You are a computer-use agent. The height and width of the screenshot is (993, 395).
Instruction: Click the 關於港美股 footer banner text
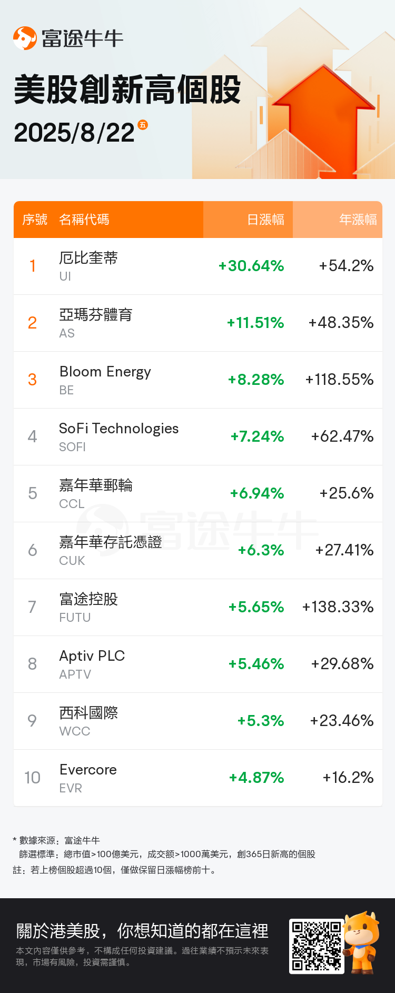pos(142,931)
